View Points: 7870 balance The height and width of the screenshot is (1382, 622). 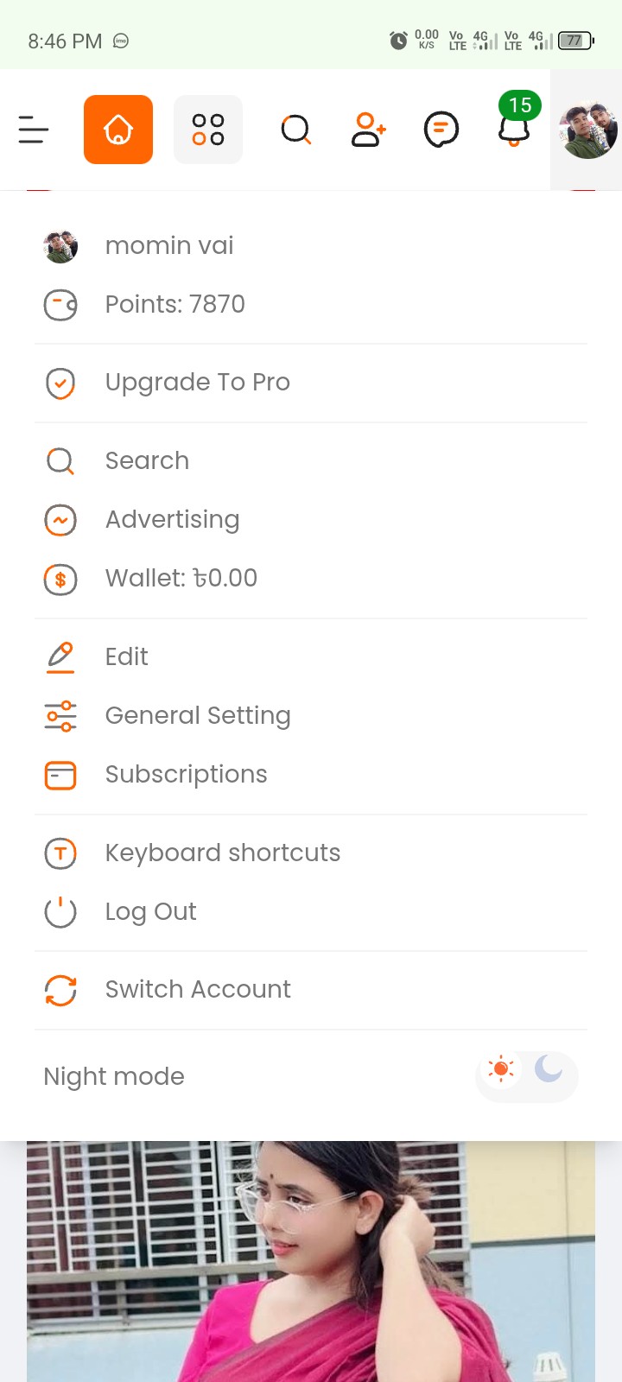[x=175, y=305]
